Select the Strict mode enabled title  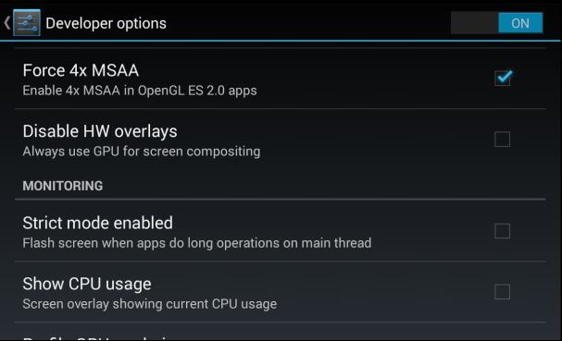coord(98,223)
